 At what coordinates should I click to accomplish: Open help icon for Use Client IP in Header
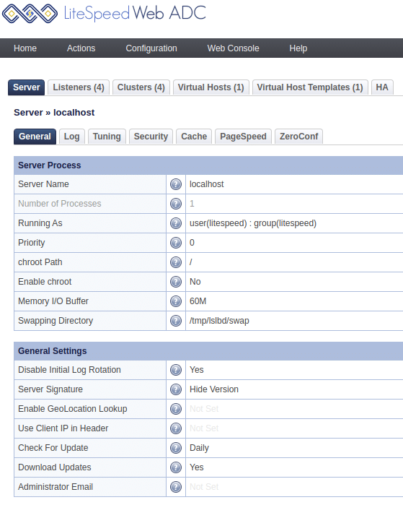pos(176,428)
